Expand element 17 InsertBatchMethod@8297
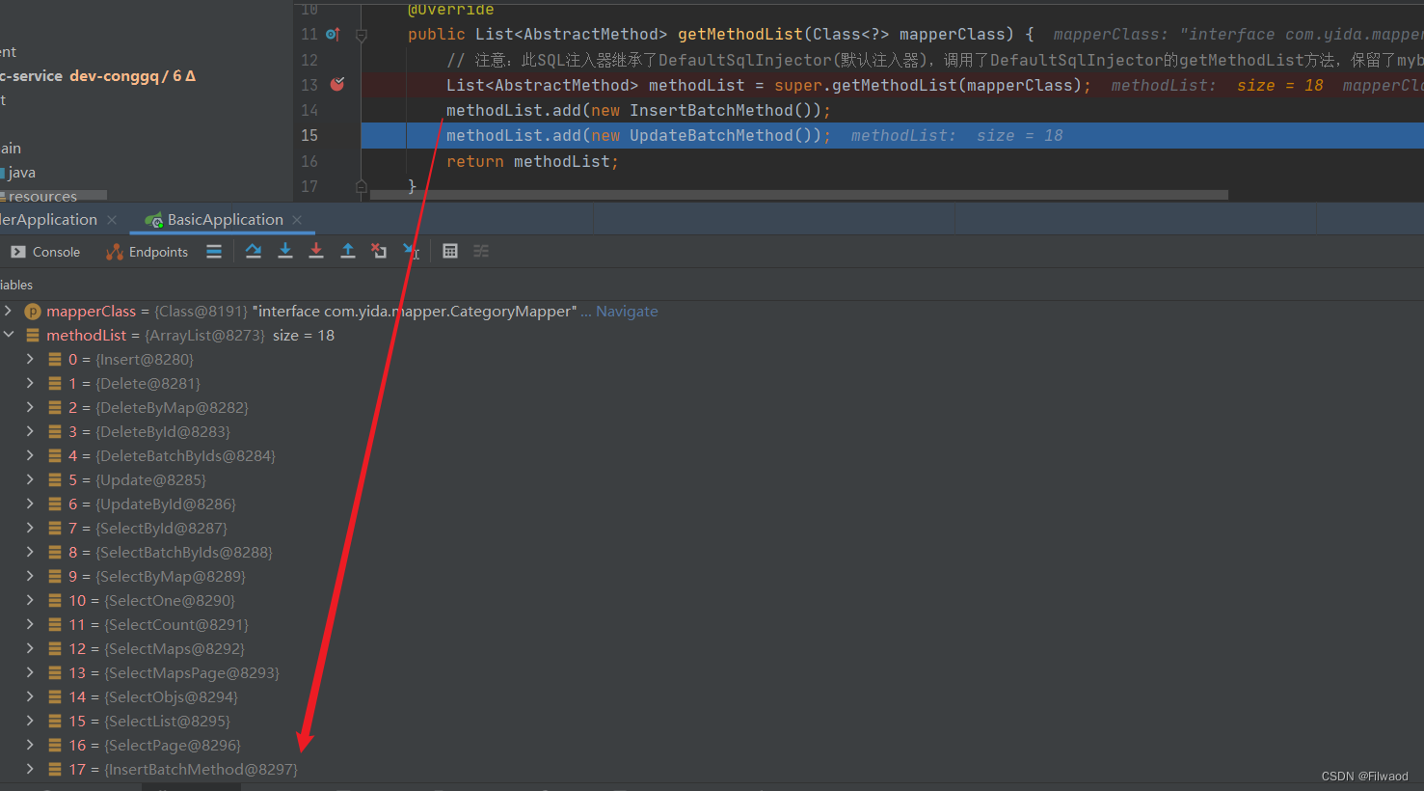 coord(30,769)
